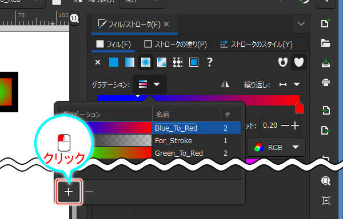Set fill to no paint (X icon)
The width and height of the screenshot is (343, 219).
click(98, 63)
